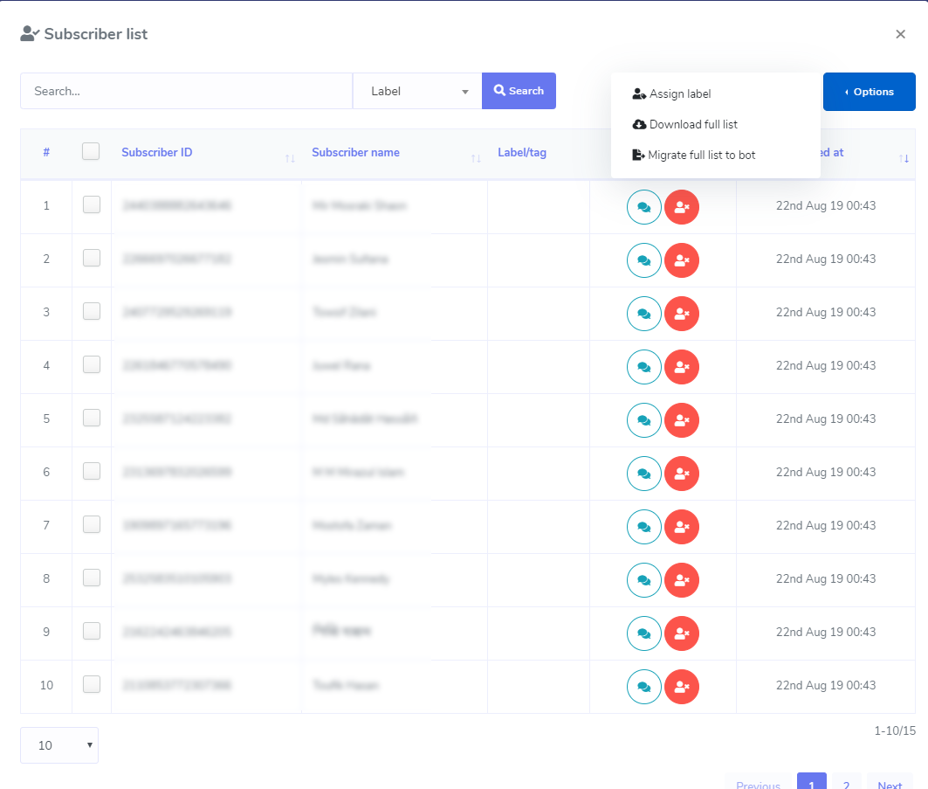Click the subscriber list icon in the header
This screenshot has height=789, width=928.
coord(29,33)
